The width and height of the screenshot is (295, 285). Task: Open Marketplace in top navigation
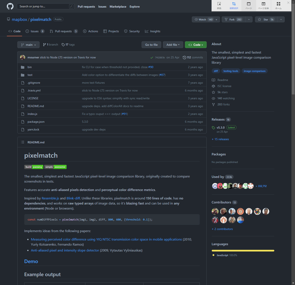pos(118,7)
